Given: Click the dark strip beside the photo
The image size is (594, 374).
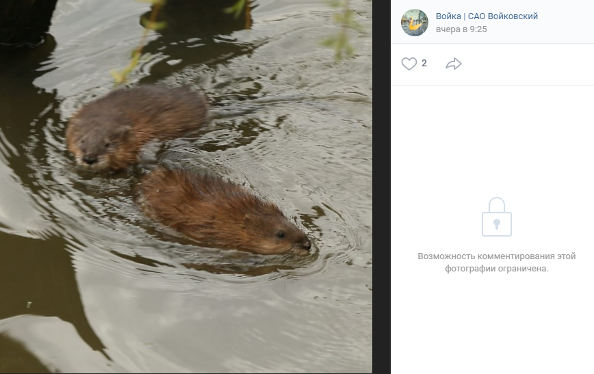Looking at the screenshot, I should [x=381, y=187].
